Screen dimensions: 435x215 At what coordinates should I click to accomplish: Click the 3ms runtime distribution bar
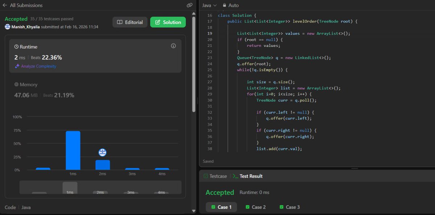(x=132, y=169)
